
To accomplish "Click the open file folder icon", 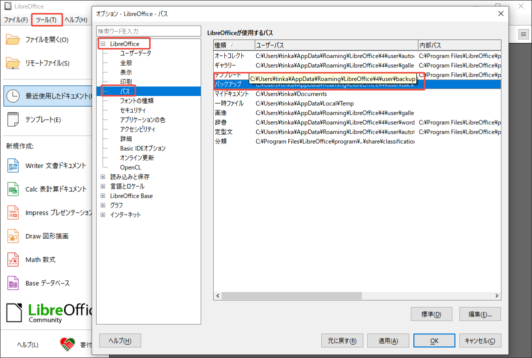I will [13, 39].
